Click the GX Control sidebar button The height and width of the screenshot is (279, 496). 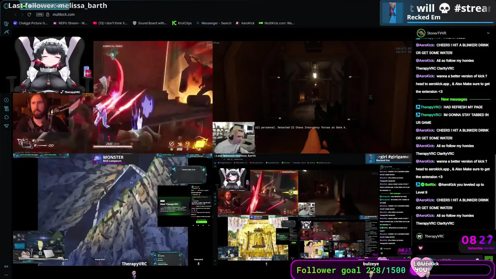pos(6,267)
